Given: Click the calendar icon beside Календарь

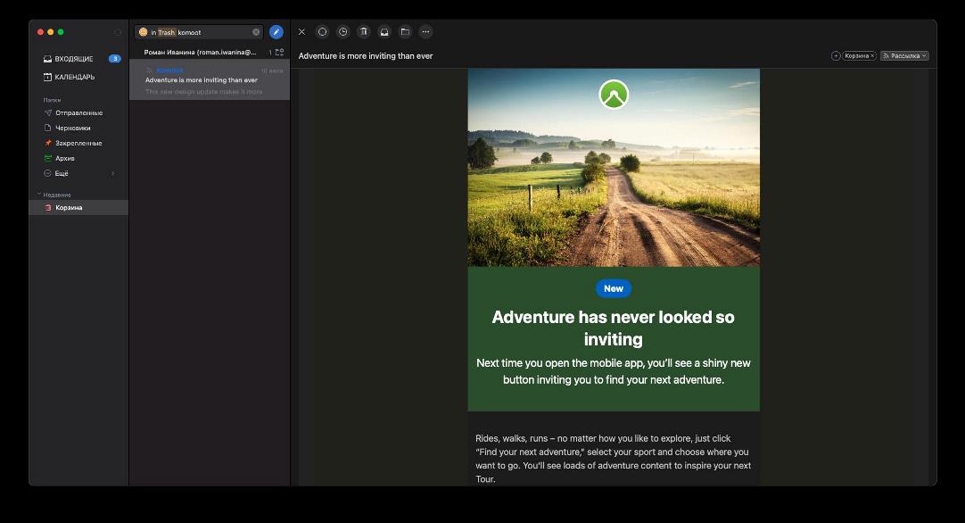Looking at the screenshot, I should pyautogui.click(x=47, y=77).
